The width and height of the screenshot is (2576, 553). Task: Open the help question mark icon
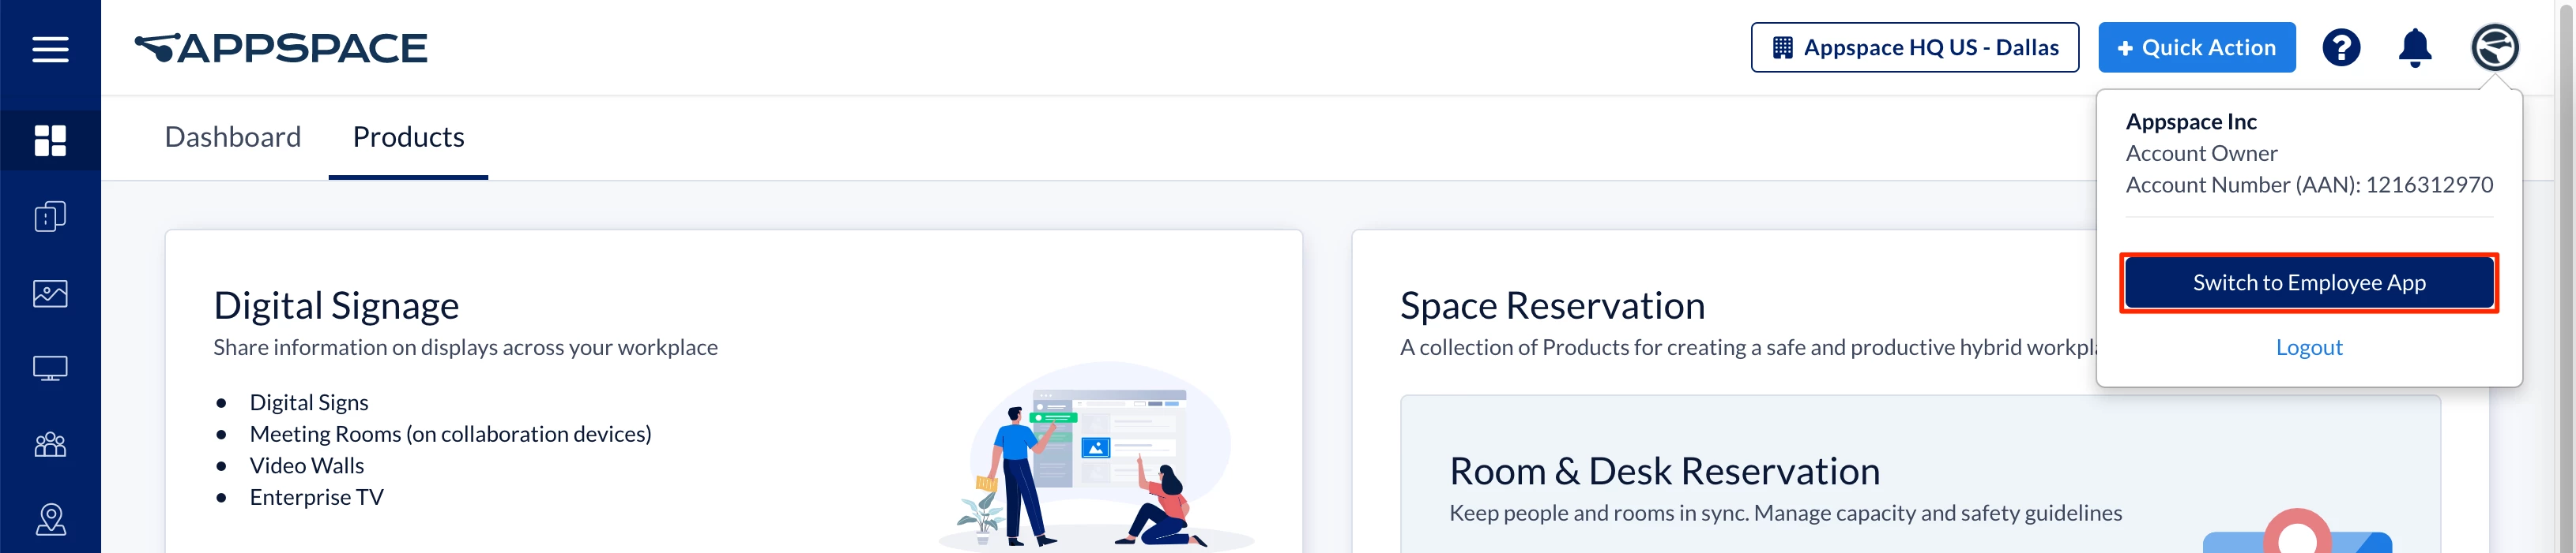click(x=2341, y=47)
